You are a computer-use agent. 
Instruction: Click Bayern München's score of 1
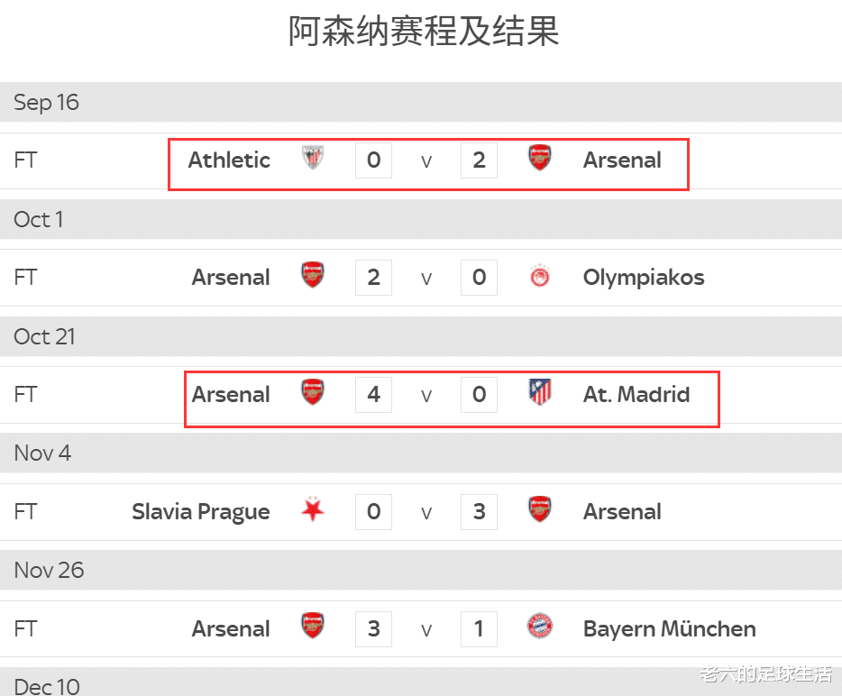tap(479, 628)
